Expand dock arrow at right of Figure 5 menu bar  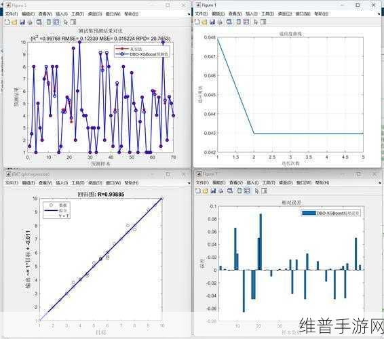pos(189,14)
